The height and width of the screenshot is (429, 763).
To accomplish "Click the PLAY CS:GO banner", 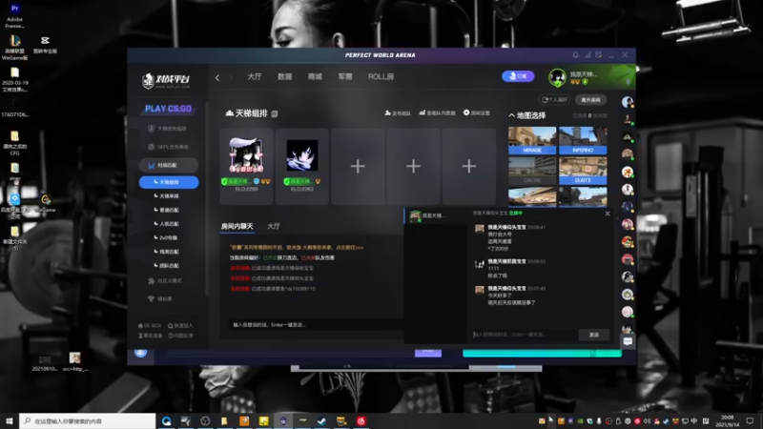I will [169, 109].
